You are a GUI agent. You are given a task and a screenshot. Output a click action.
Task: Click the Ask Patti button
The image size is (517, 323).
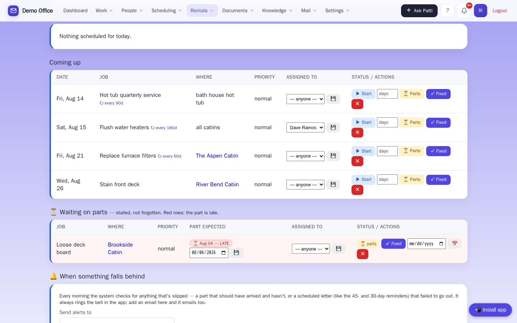click(419, 11)
